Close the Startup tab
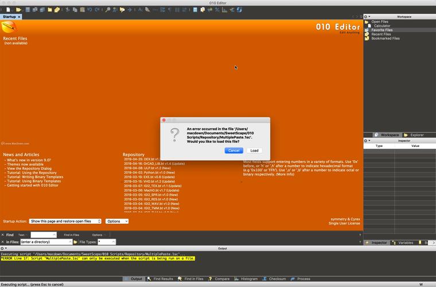Image resolution: width=436 pixels, height=287 pixels. [x=19, y=17]
